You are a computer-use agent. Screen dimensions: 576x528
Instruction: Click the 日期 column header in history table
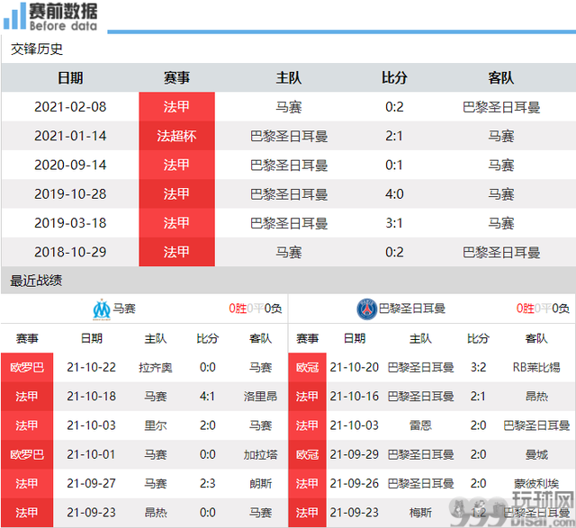[x=70, y=78]
